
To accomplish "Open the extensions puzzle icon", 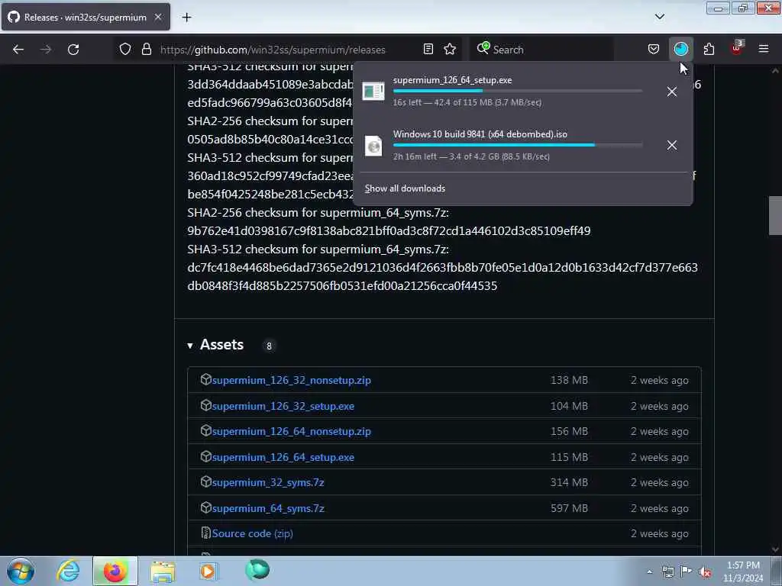I will coord(709,49).
